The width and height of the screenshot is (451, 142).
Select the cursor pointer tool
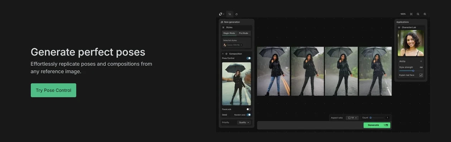[x=229, y=14]
